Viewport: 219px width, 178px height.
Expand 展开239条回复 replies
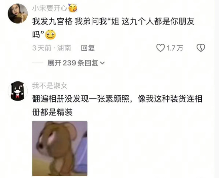pyautogui.click(x=76, y=63)
